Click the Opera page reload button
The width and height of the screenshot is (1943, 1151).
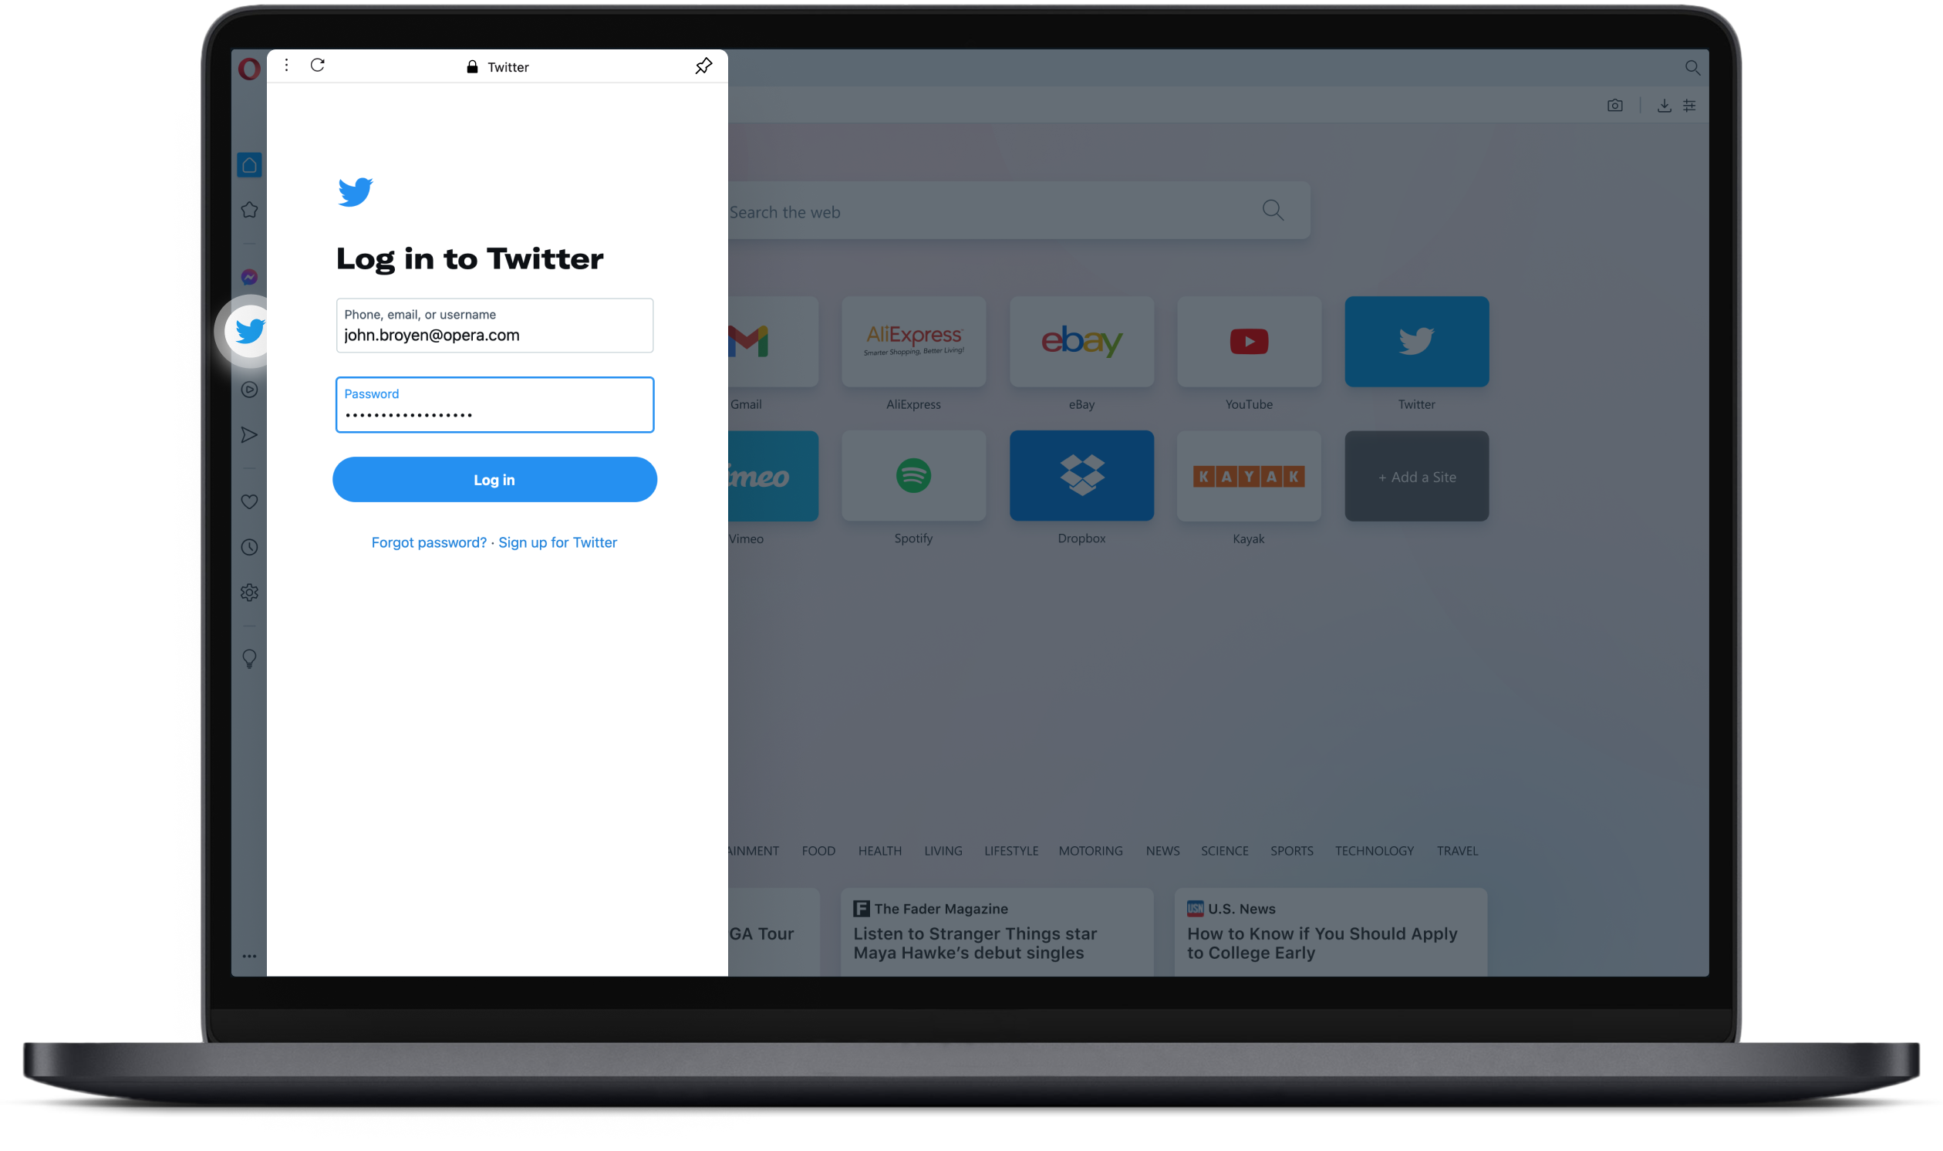(x=316, y=66)
